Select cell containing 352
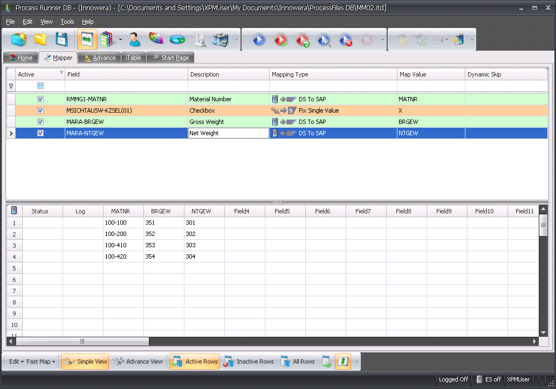 click(x=164, y=234)
